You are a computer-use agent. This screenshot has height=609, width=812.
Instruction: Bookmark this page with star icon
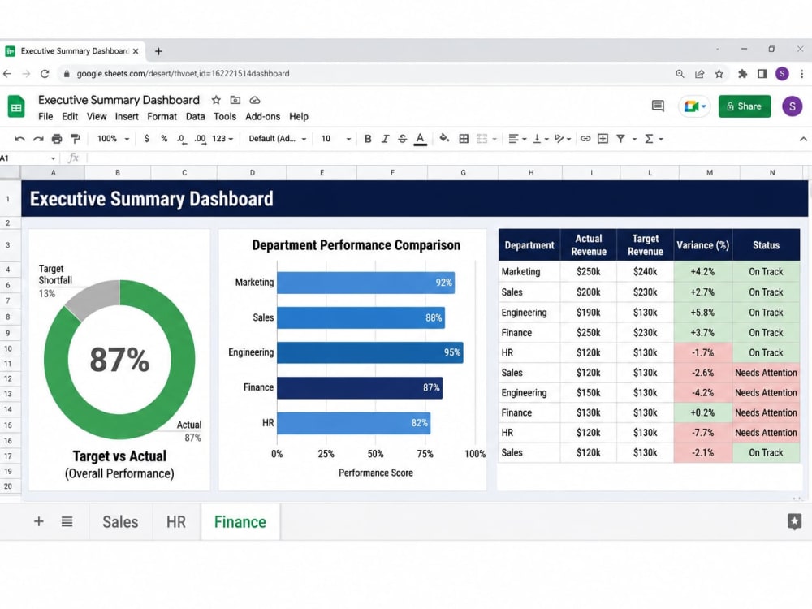pos(719,74)
